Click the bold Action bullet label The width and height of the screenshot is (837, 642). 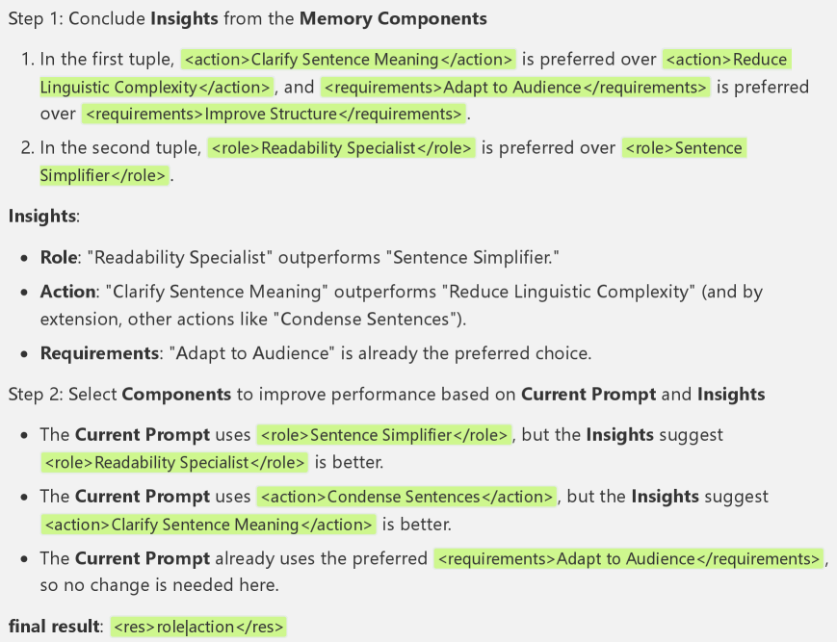(67, 291)
